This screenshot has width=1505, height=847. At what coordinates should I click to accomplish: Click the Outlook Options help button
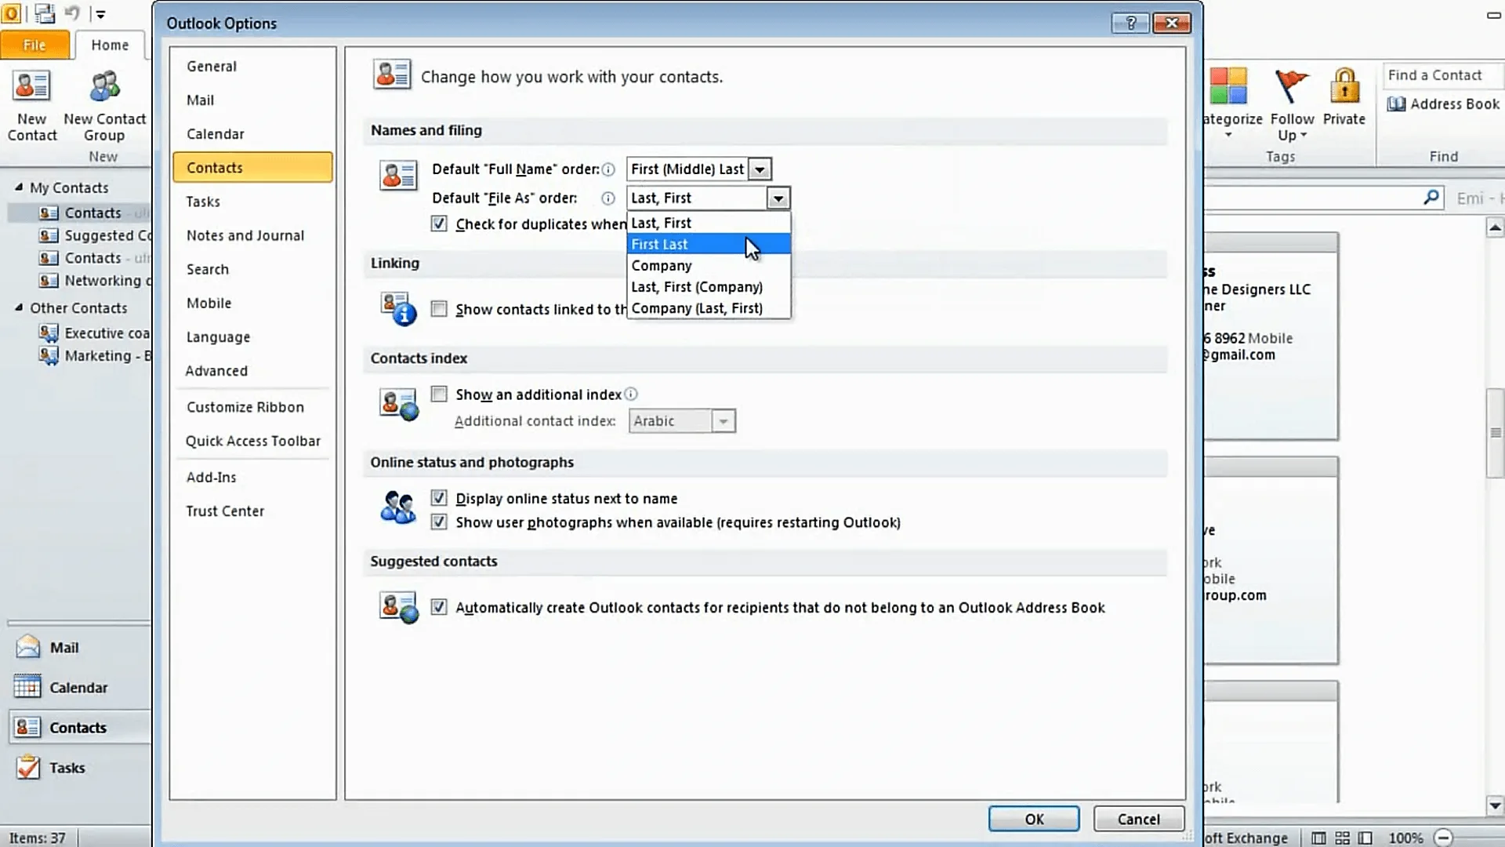(x=1130, y=23)
